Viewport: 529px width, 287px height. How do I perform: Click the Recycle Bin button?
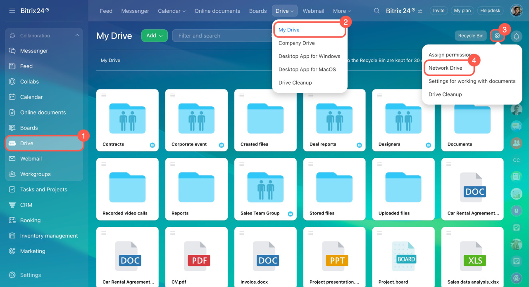470,36
